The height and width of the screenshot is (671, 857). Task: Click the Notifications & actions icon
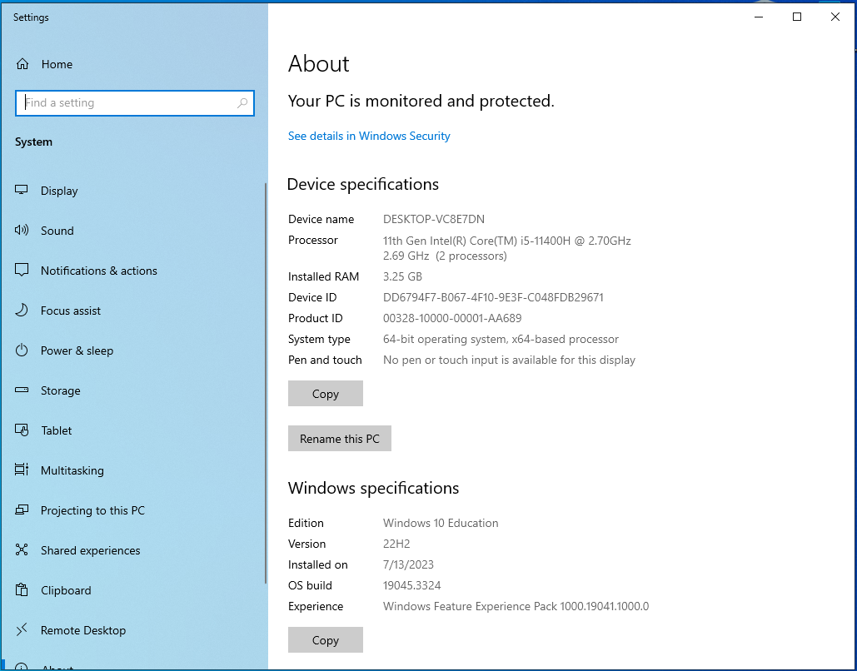22,271
